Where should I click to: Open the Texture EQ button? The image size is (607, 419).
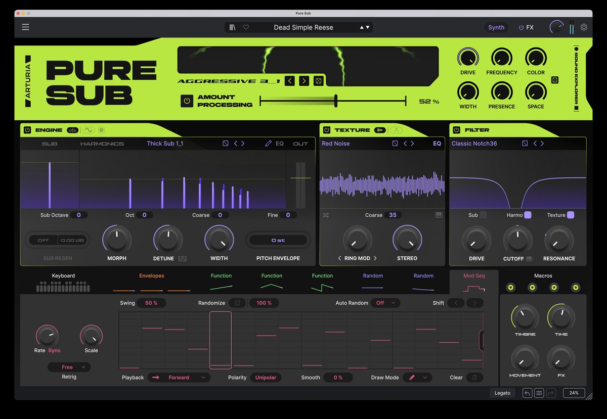(x=437, y=144)
